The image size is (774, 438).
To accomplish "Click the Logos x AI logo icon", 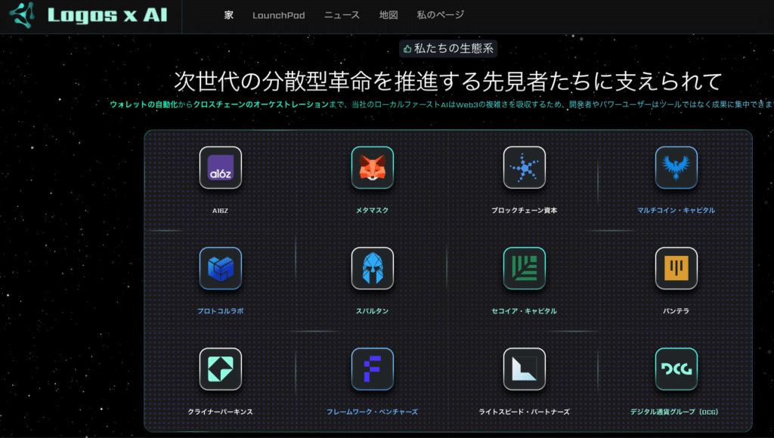I will [x=23, y=15].
